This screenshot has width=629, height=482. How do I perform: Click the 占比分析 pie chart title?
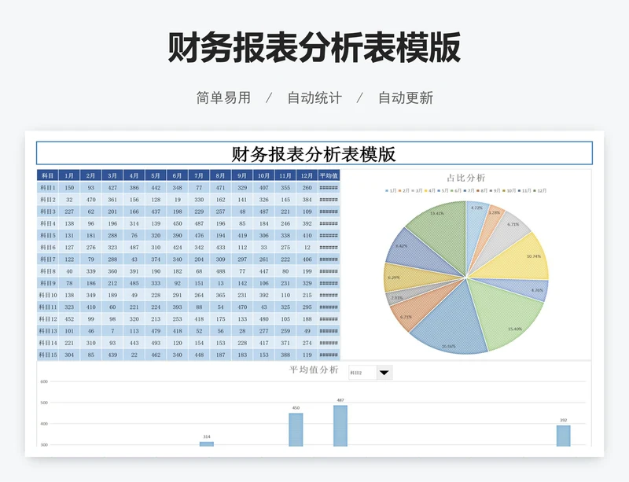[466, 178]
